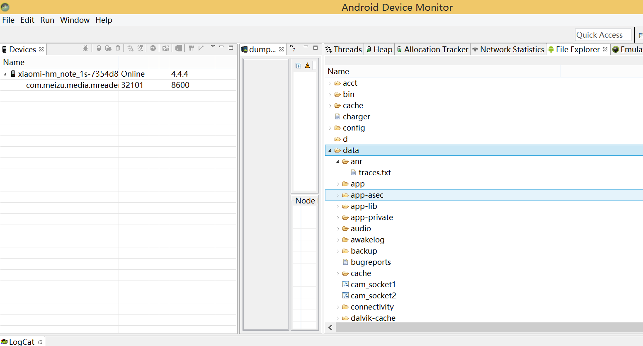This screenshot has width=643, height=346.
Task: Switch to the Allocation Tracker tab
Action: 432,49
